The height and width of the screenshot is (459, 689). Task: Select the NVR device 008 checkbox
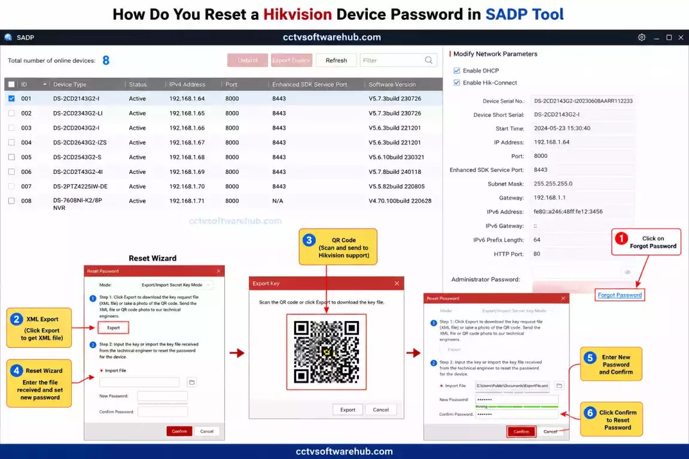click(x=11, y=201)
